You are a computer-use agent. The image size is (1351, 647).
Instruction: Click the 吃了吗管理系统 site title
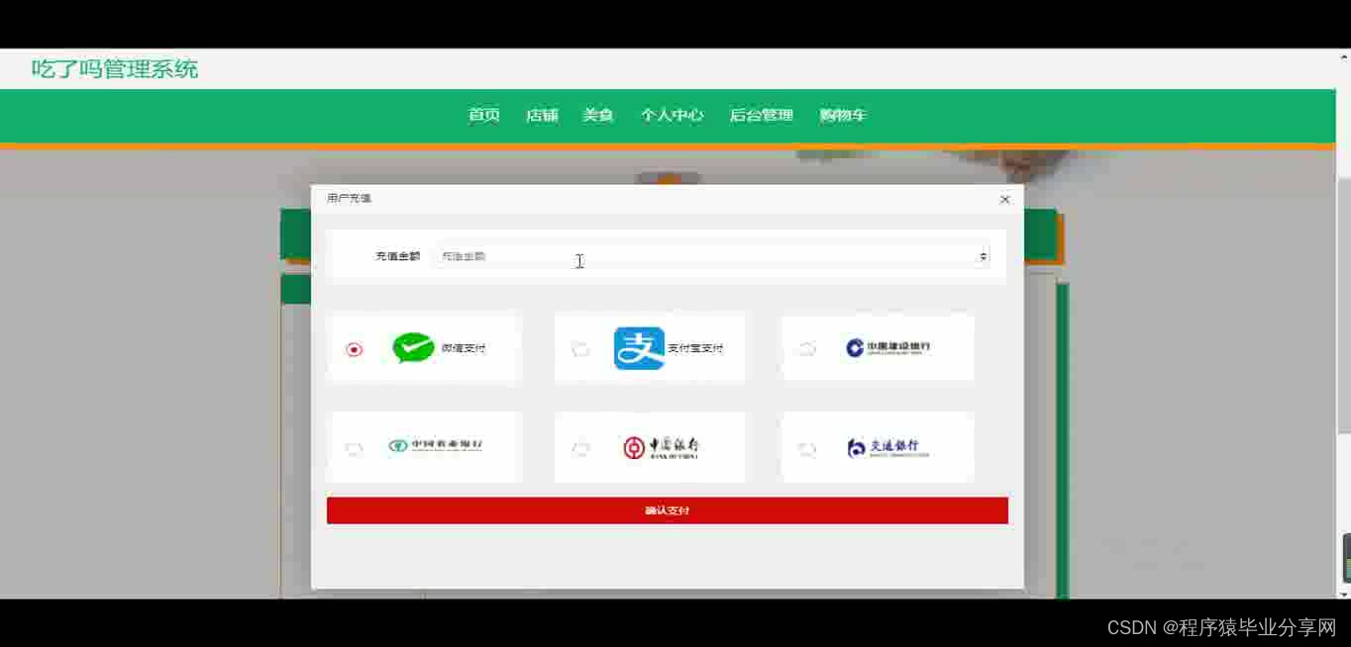pyautogui.click(x=115, y=69)
